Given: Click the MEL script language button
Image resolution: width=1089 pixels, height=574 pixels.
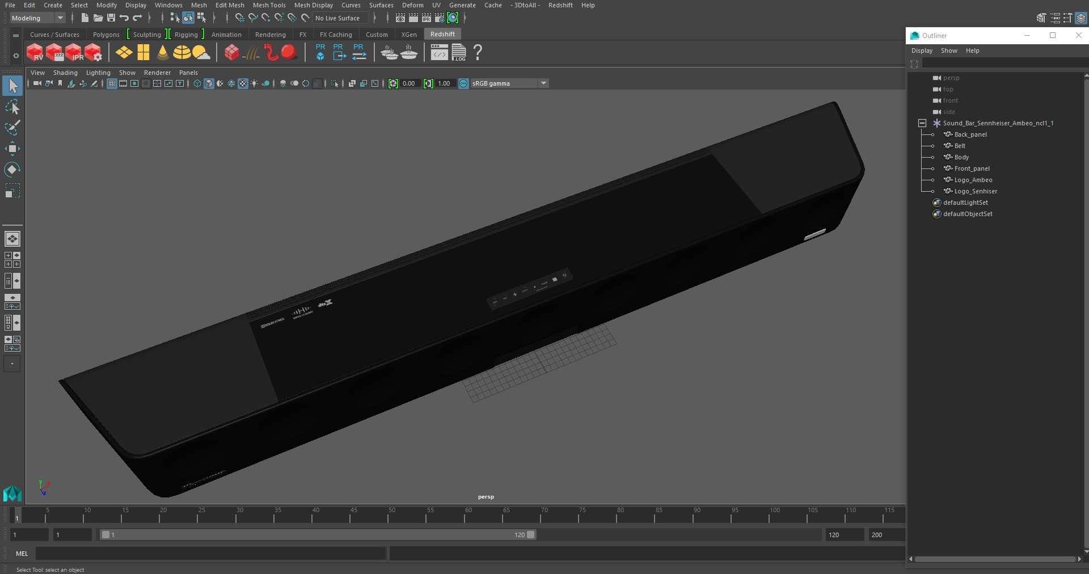Looking at the screenshot, I should pos(22,554).
